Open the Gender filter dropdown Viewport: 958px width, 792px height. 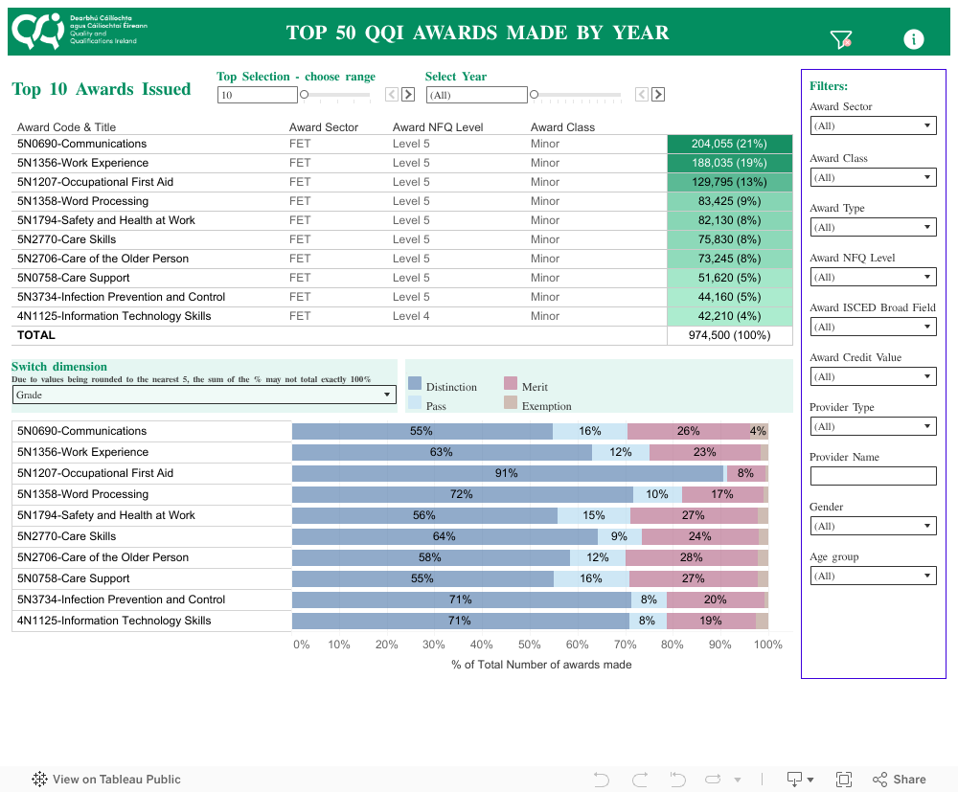coord(873,526)
